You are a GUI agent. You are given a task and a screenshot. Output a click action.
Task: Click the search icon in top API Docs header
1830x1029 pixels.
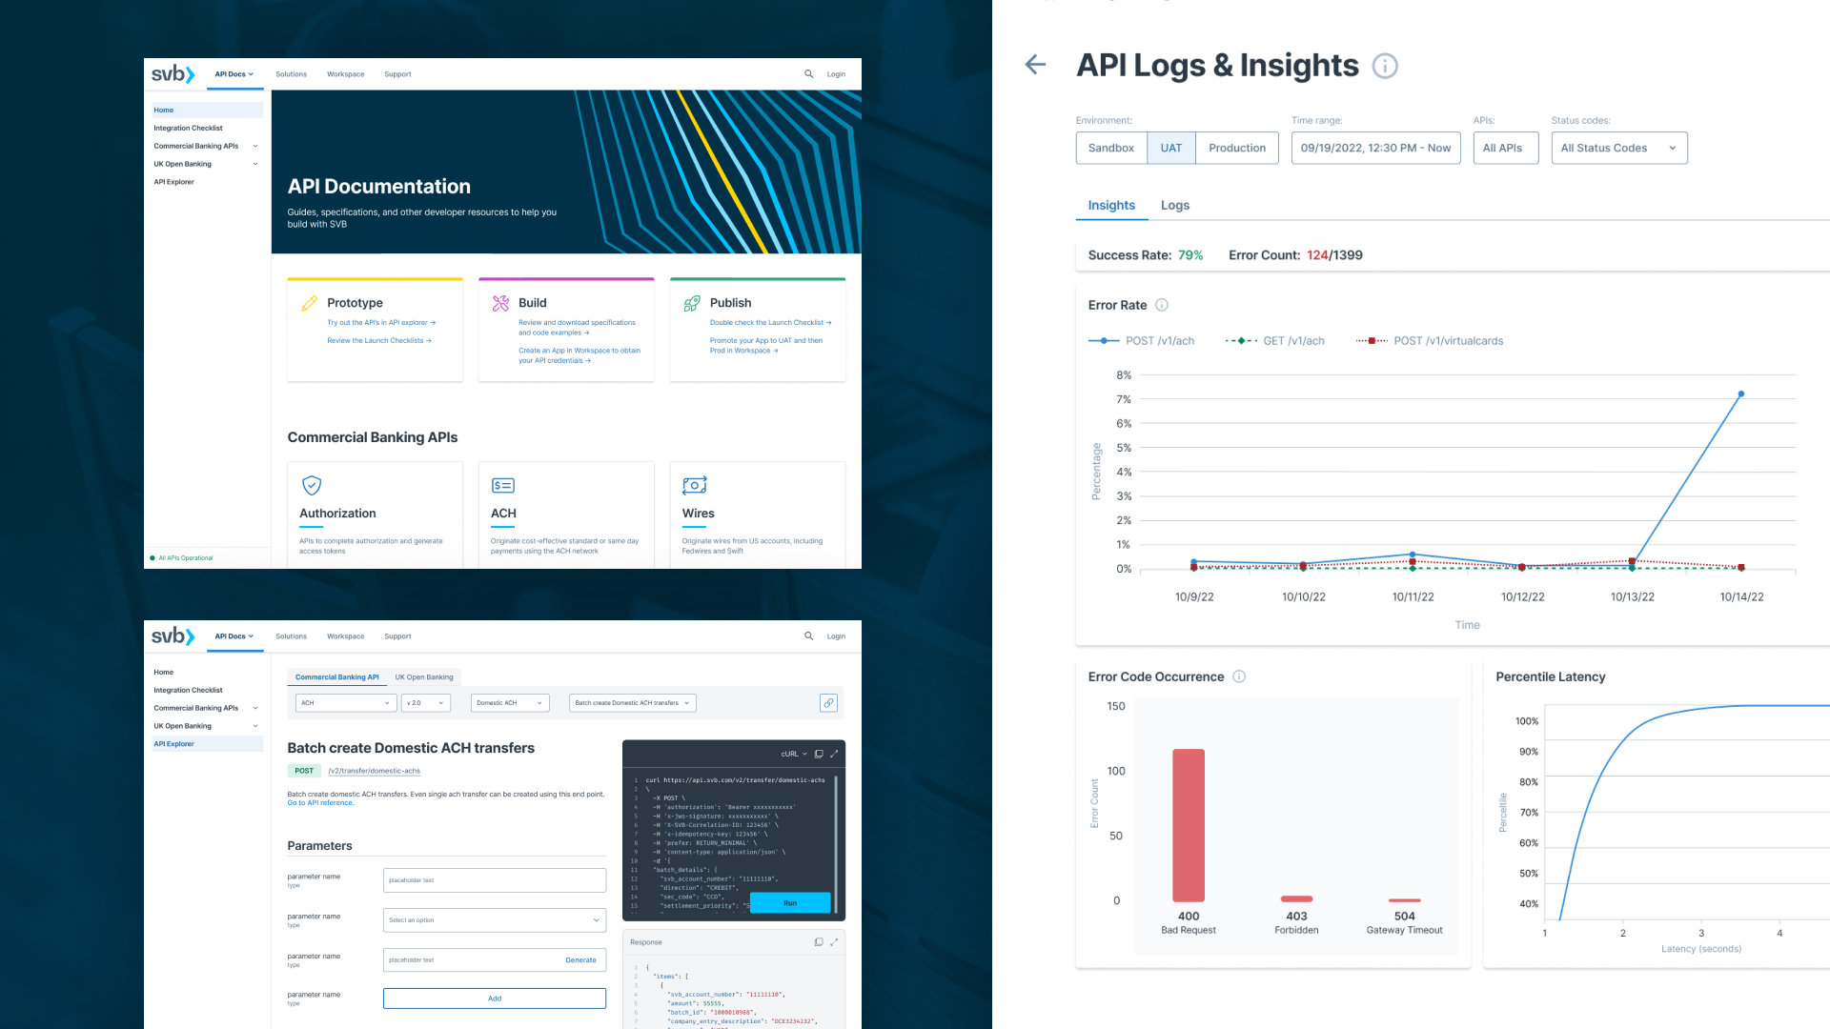pos(808,73)
